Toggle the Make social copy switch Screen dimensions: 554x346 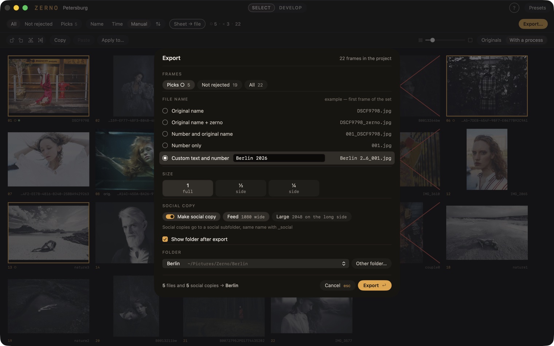[x=170, y=217]
